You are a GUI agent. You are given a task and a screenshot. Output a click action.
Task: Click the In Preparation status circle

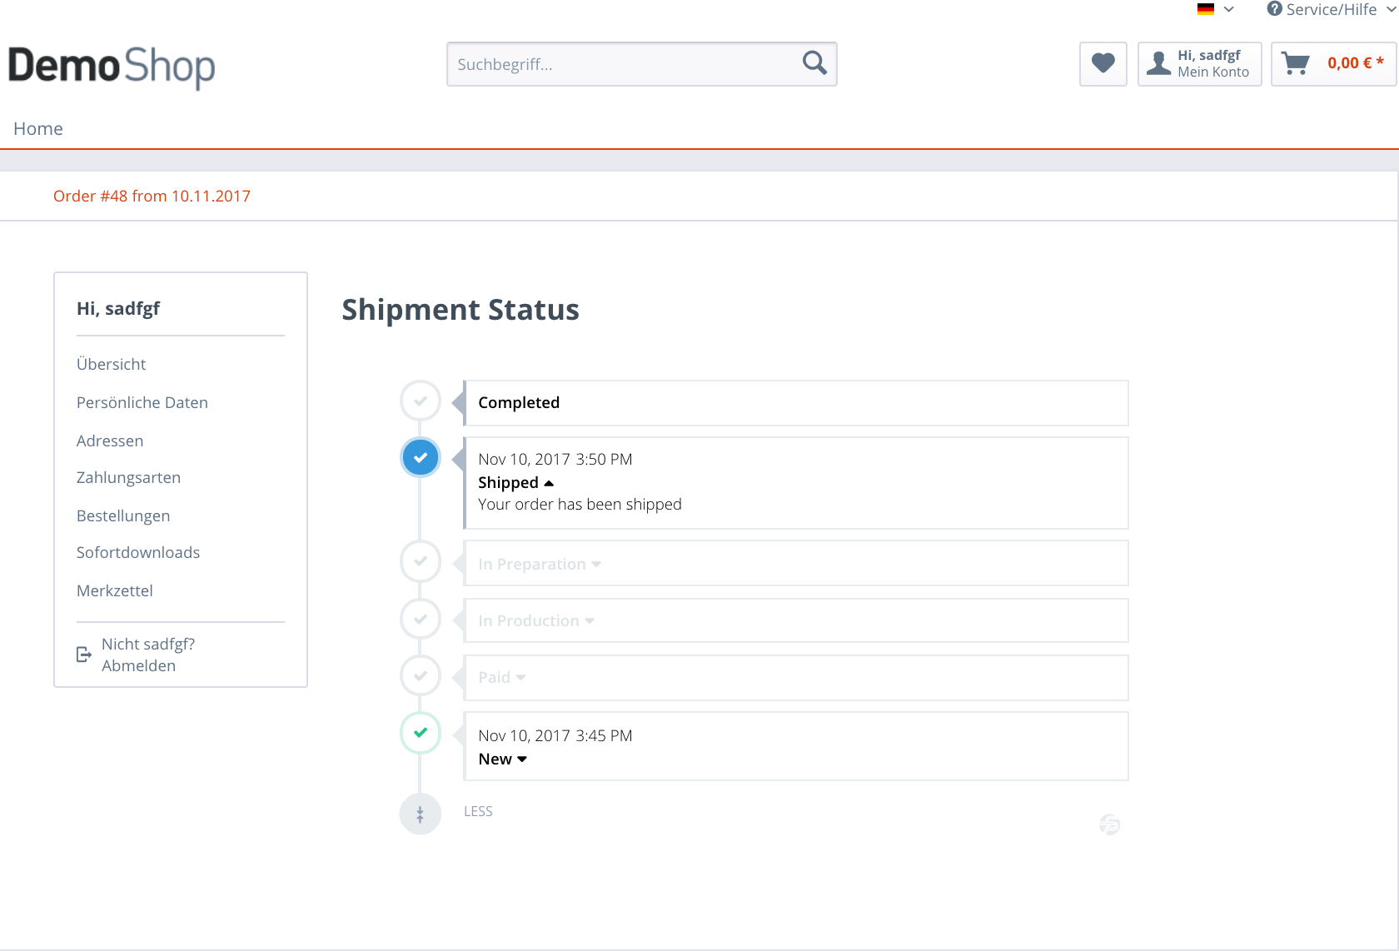coord(421,561)
